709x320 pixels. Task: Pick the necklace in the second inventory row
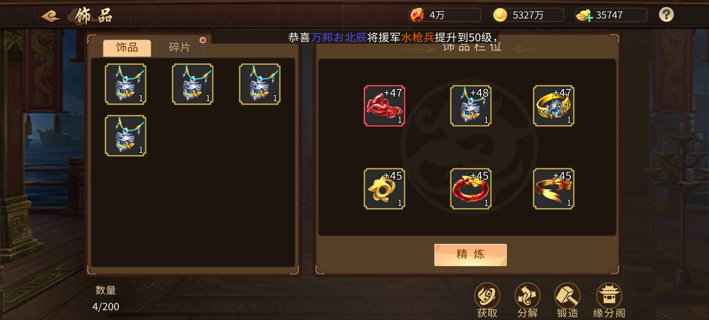pyautogui.click(x=126, y=136)
